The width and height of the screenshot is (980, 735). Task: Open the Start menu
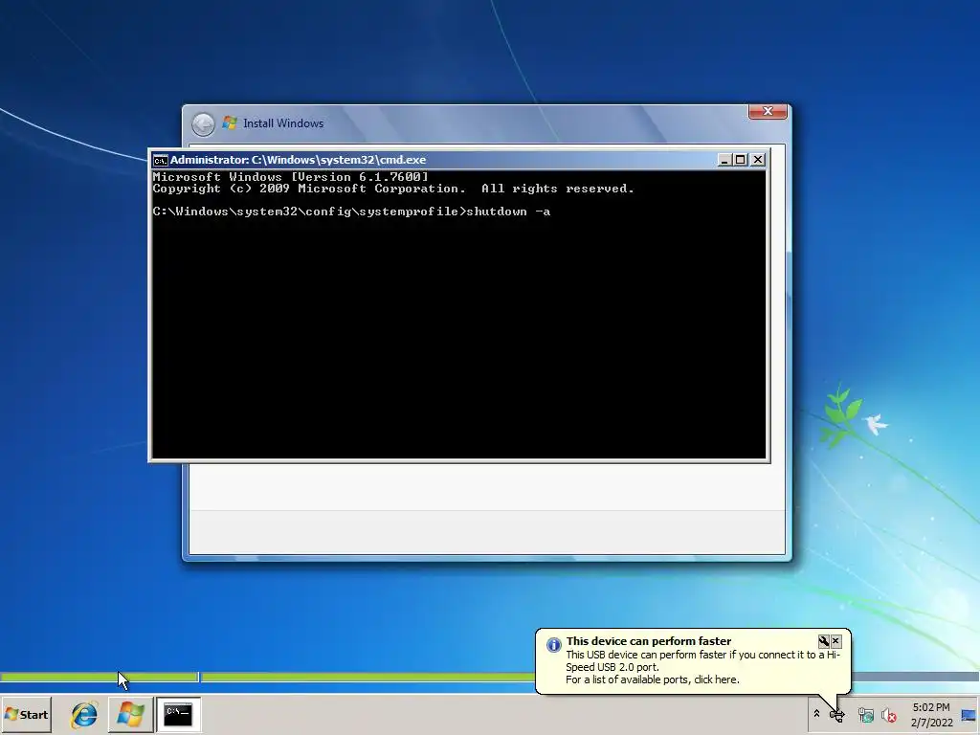[x=26, y=714]
